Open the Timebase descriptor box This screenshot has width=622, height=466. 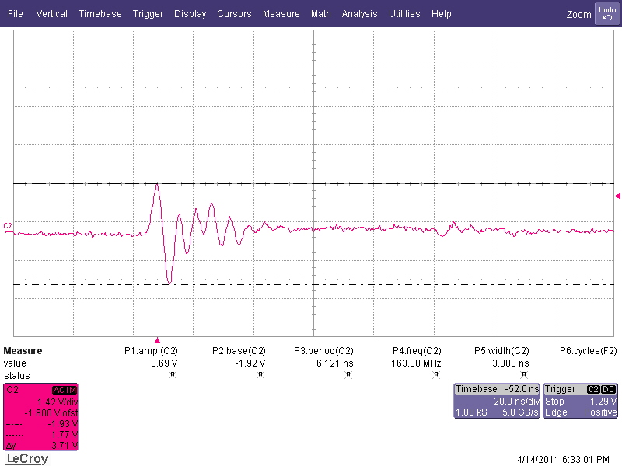[x=497, y=401]
